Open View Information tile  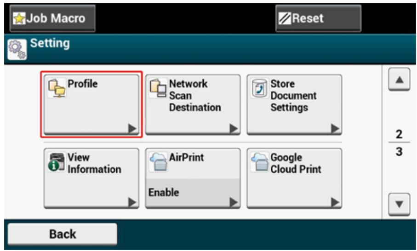[x=91, y=178]
